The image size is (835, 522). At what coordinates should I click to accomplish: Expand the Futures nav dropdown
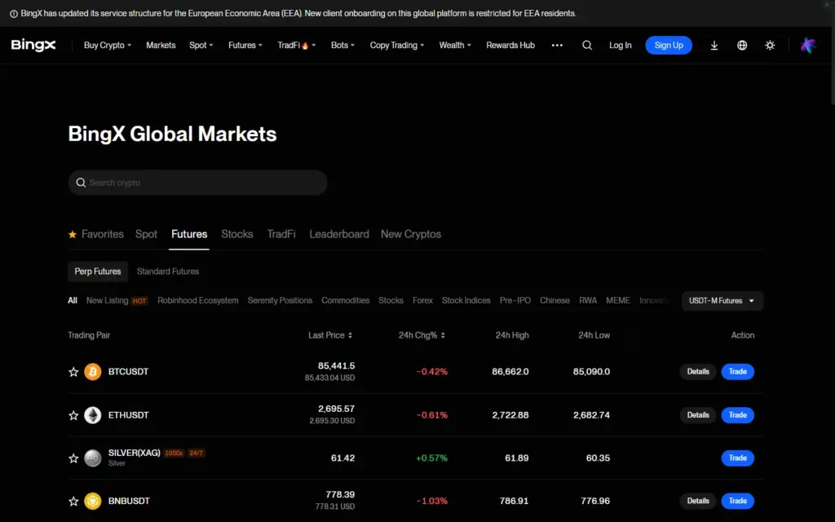click(245, 46)
